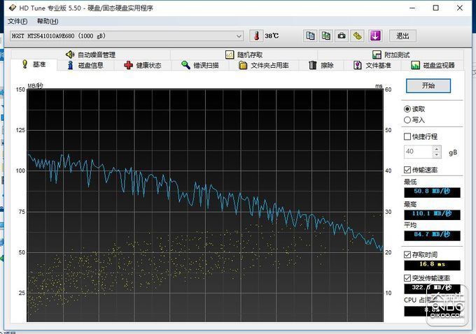Click the gB spinner up arrow

437,149
